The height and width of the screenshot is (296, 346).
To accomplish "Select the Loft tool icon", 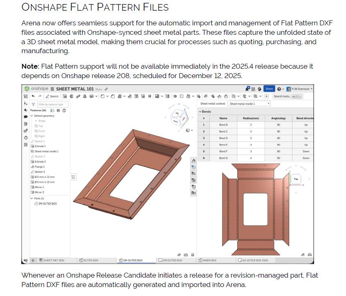I will point(85,96).
